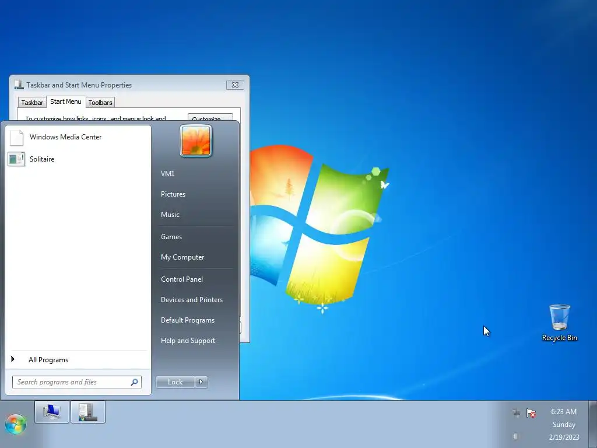597x448 pixels.
Task: Open Windows Media Center from Start menu
Action: tap(78, 137)
